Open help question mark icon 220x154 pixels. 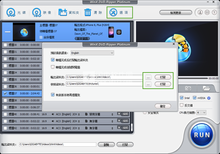[x=214, y=12]
